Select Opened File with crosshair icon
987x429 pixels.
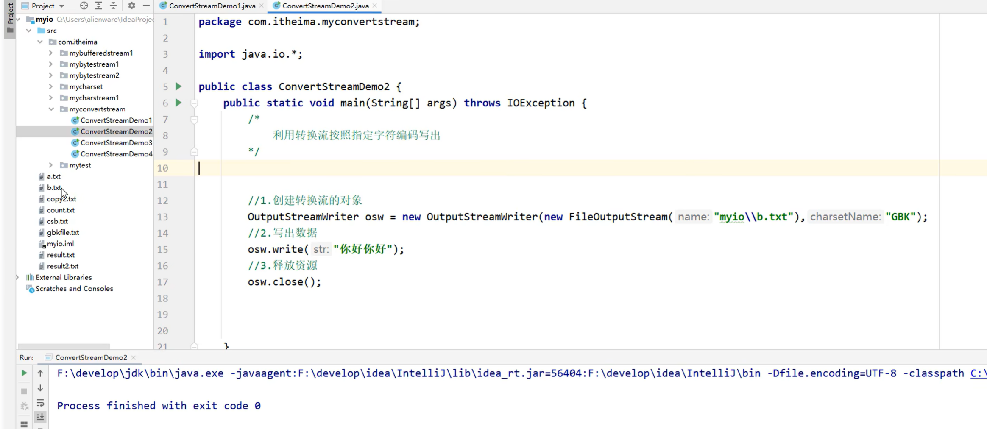84,6
